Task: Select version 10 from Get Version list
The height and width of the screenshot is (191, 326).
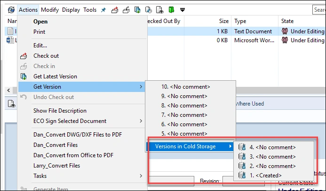Action: (x=185, y=87)
